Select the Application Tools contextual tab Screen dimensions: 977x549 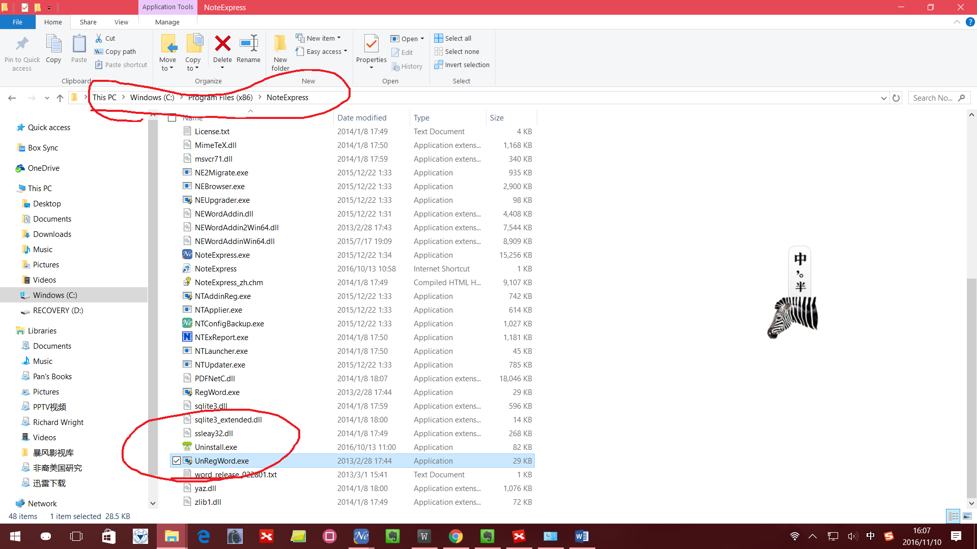(x=167, y=7)
